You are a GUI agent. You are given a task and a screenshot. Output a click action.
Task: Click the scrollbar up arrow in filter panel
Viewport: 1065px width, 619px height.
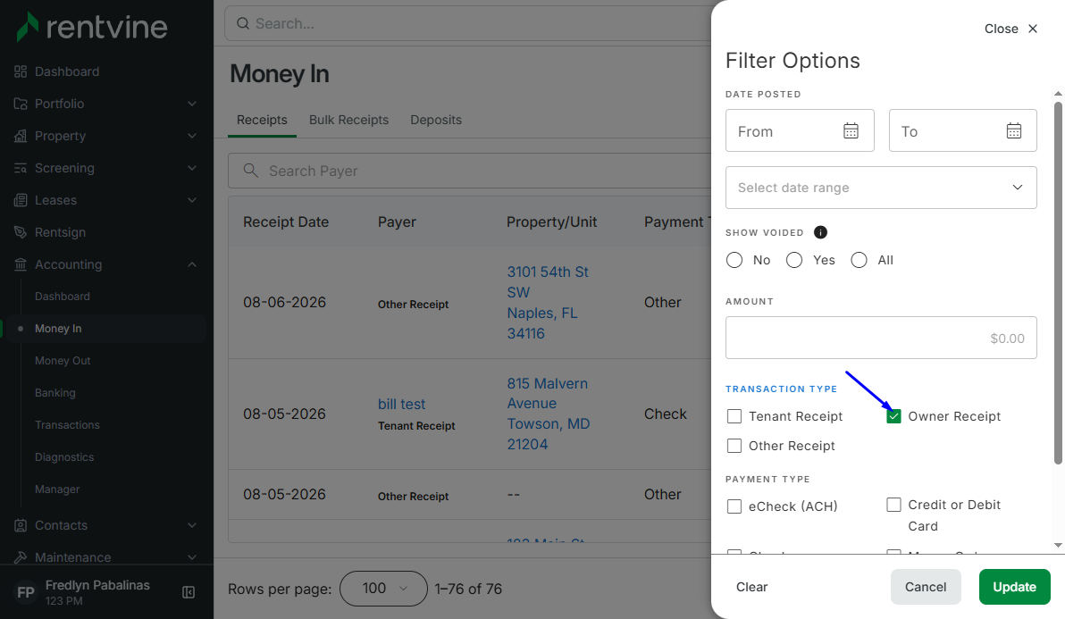[1058, 94]
